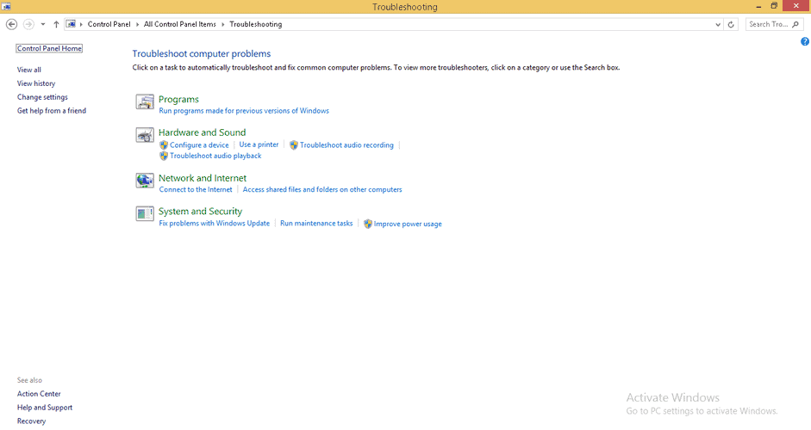811x430 pixels.
Task: Click the Hardware and Sound category icon
Action: pos(145,135)
